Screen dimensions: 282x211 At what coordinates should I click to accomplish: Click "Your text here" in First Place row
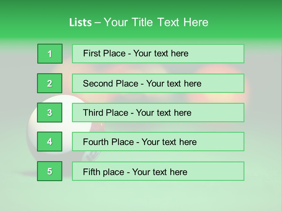point(161,54)
